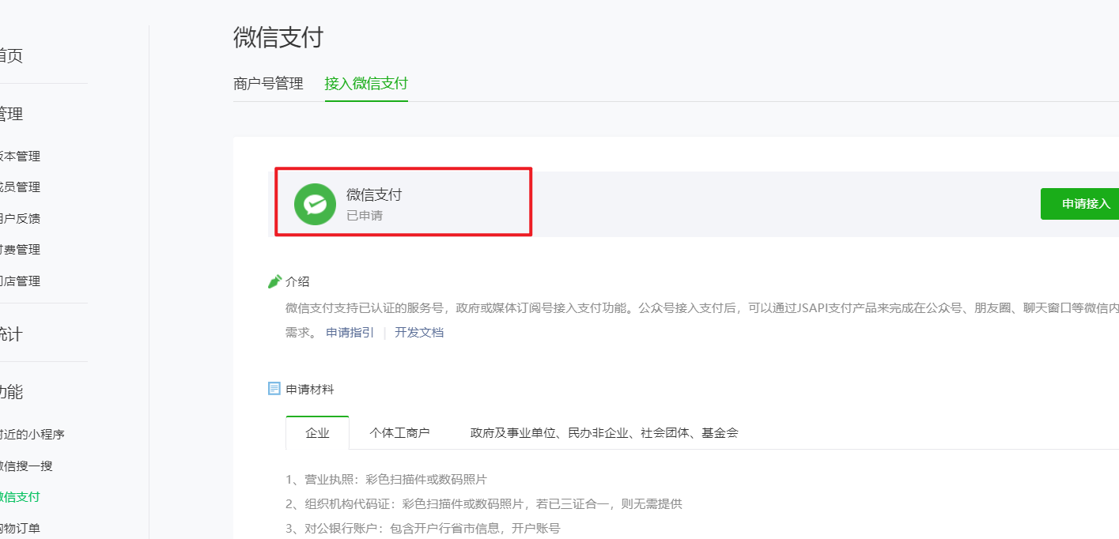Open 版本管理 in the sidebar
Screen dimensions: 1119x539
(20, 156)
